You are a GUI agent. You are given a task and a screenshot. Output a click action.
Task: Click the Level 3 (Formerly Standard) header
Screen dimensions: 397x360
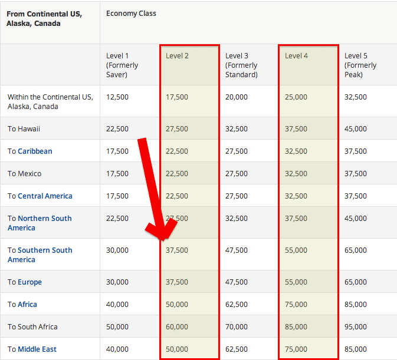point(241,65)
